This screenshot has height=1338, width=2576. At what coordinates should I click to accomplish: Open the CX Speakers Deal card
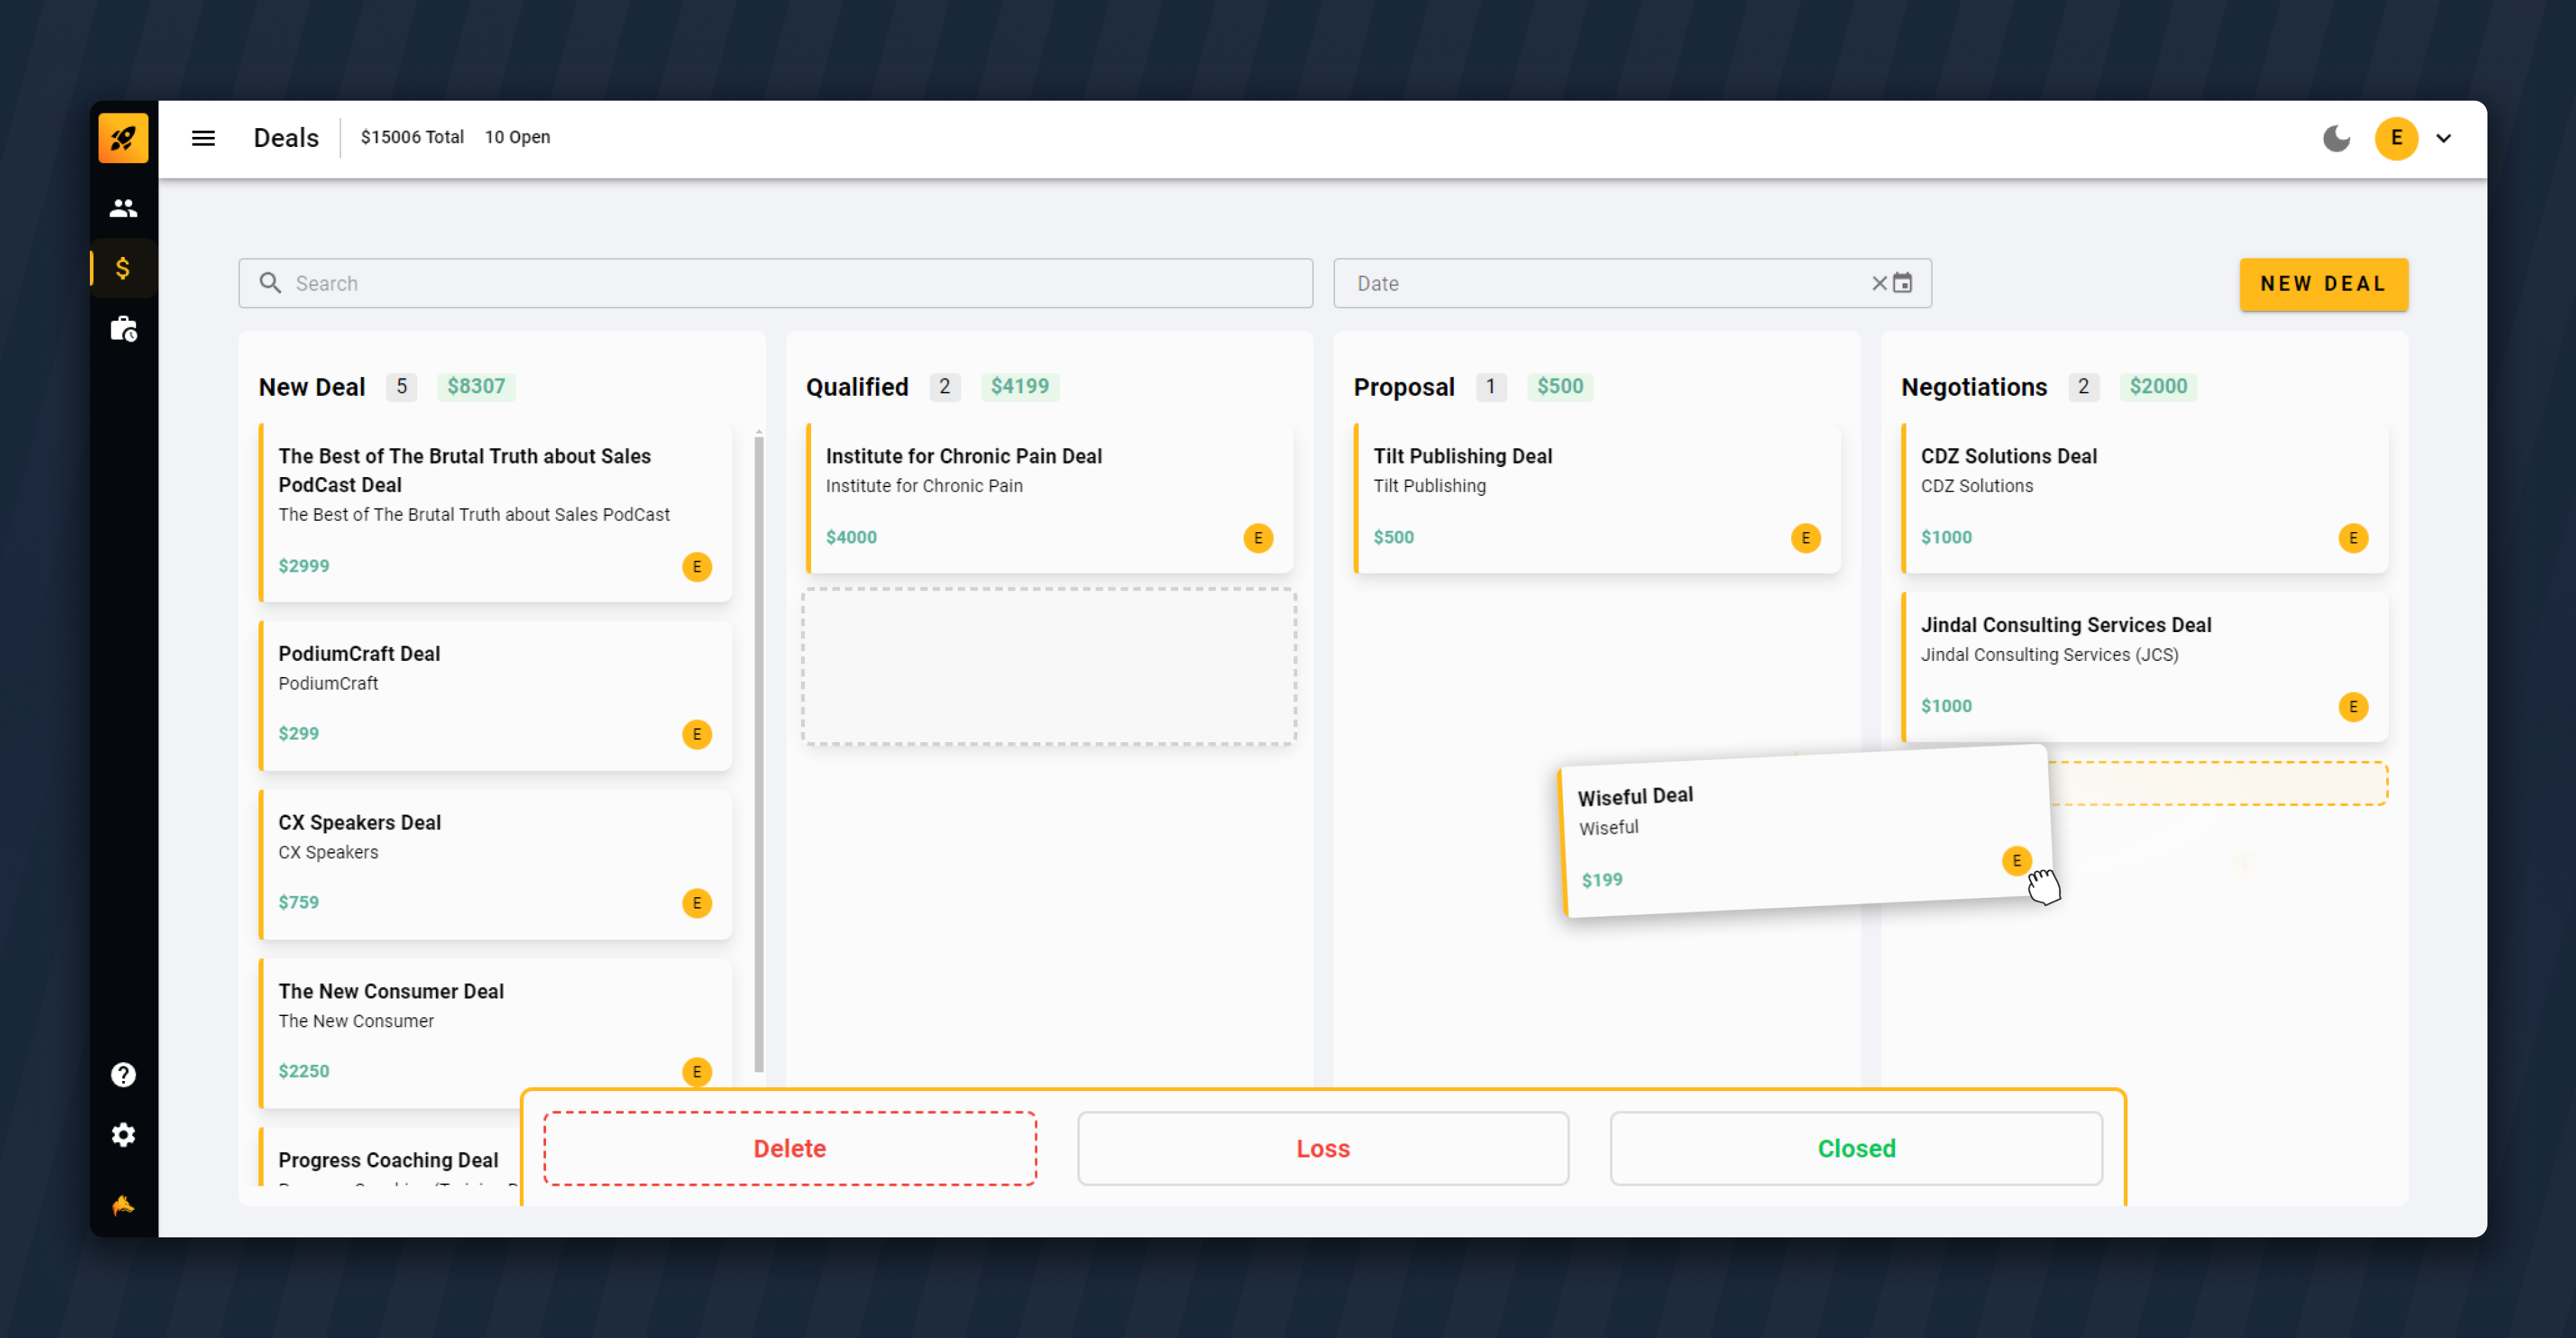[x=495, y=864]
